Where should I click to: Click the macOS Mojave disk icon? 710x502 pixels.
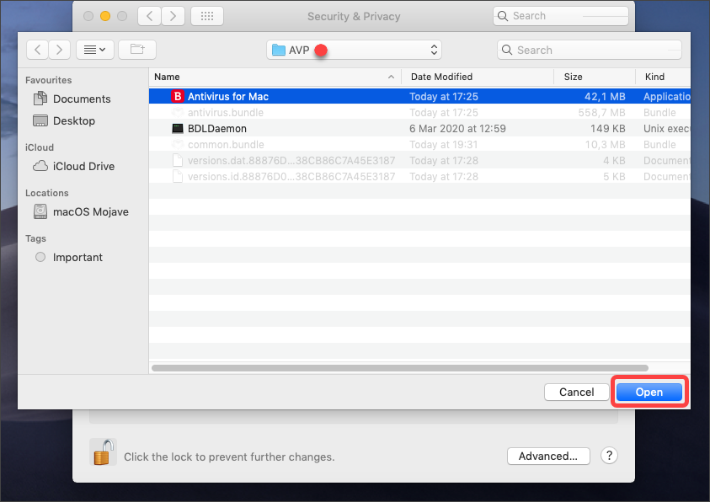click(40, 211)
